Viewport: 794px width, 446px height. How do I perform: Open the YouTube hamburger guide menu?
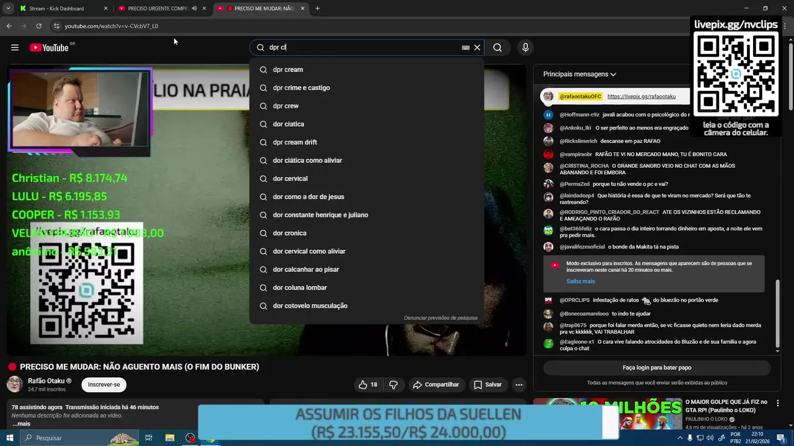pyautogui.click(x=15, y=48)
